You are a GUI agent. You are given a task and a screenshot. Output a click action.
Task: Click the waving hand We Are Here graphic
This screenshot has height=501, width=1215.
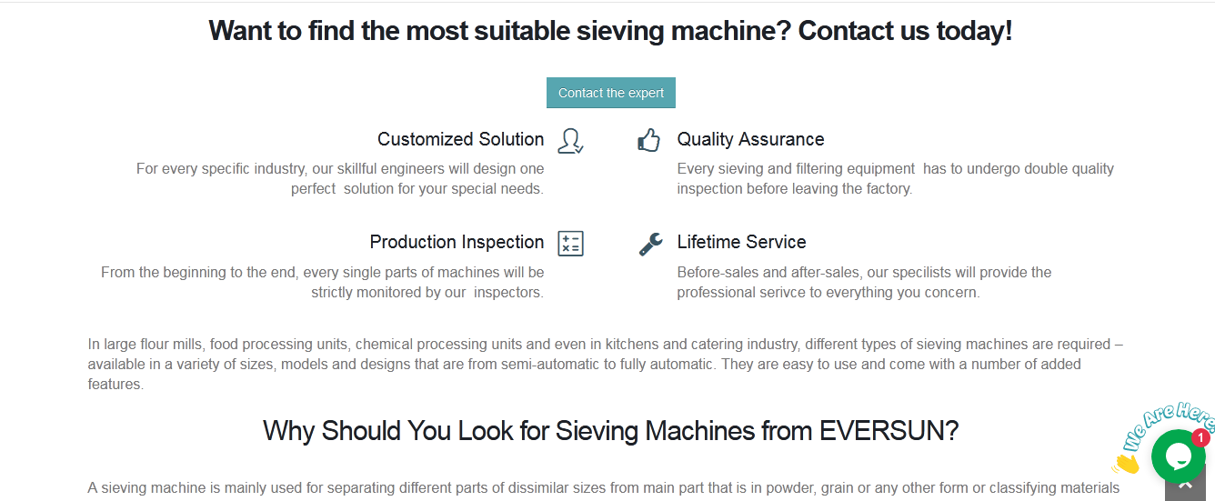(x=1126, y=463)
